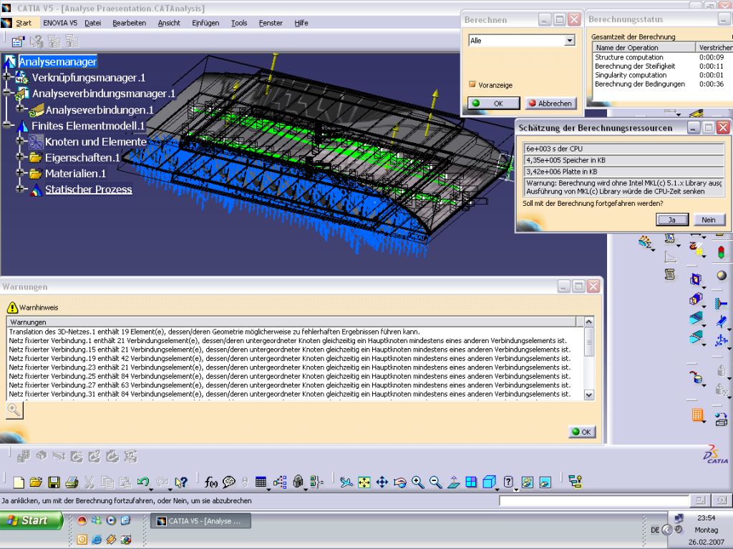Open the Start menu in CATIA
The height and width of the screenshot is (549, 733).
tap(24, 23)
